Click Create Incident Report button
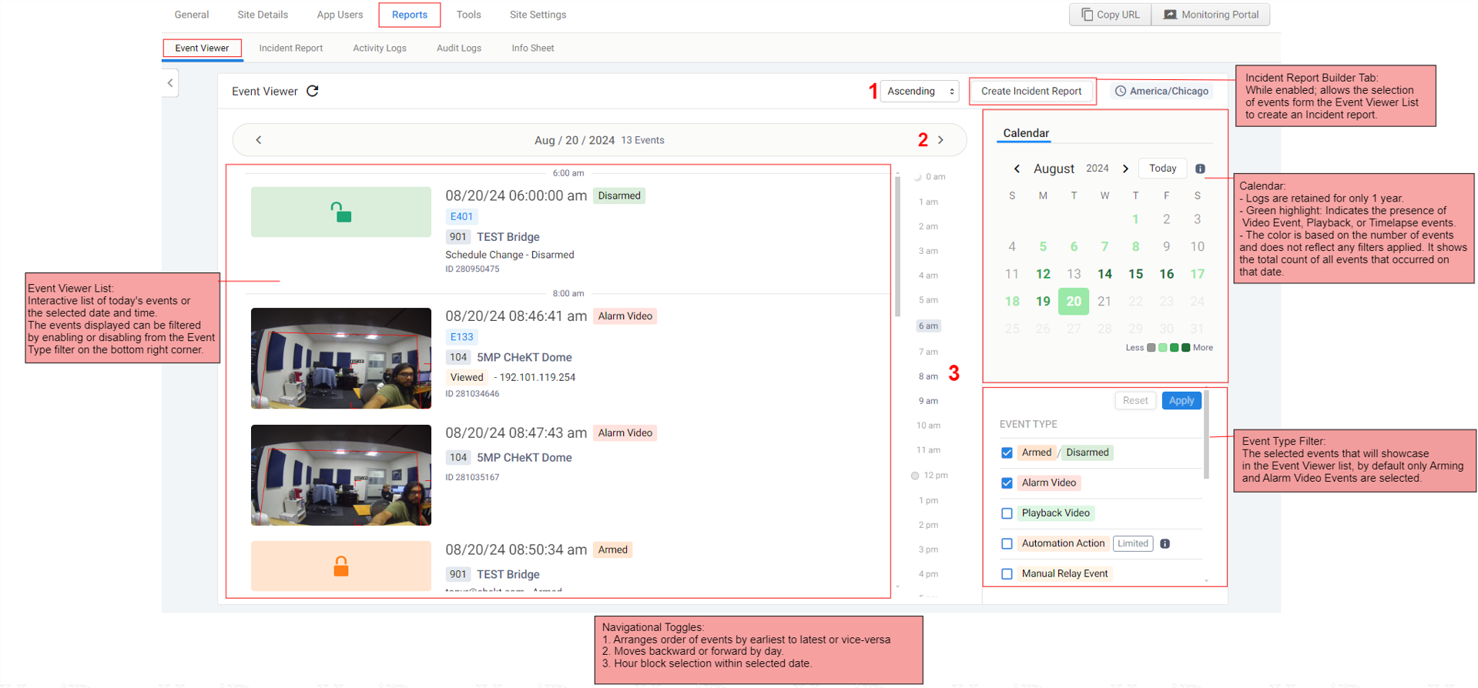The height and width of the screenshot is (688, 1478). pos(1031,91)
